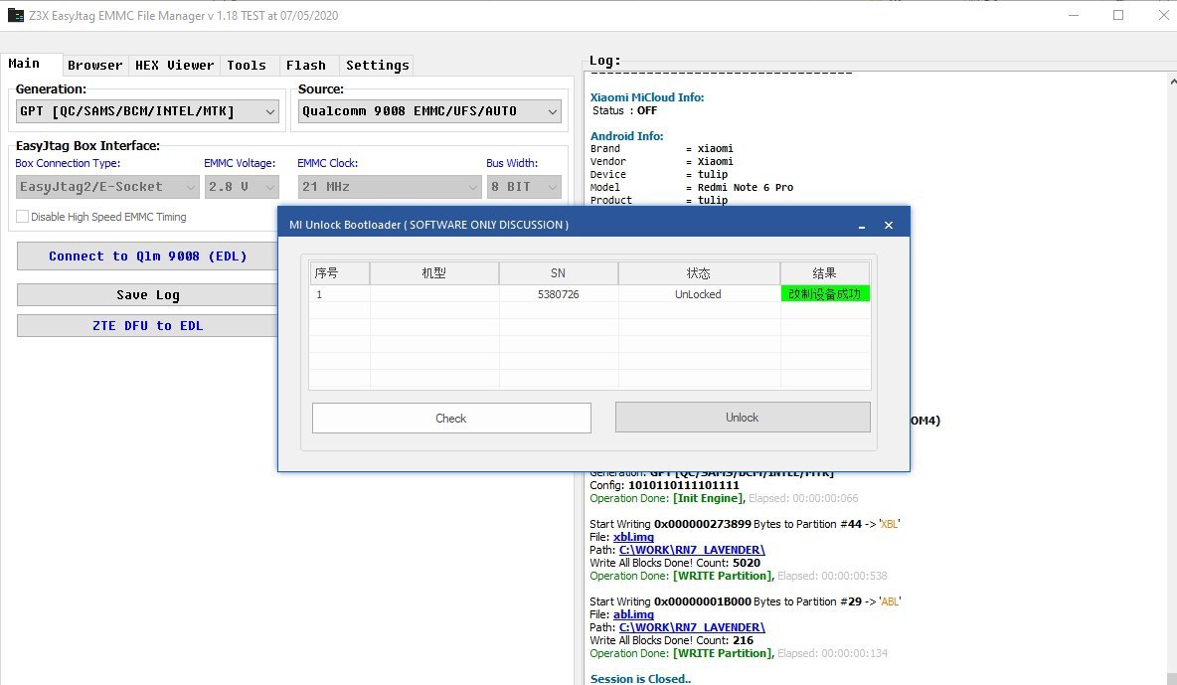Click the Config value 1010110111101111
Image resolution: width=1177 pixels, height=685 pixels.
coord(684,485)
